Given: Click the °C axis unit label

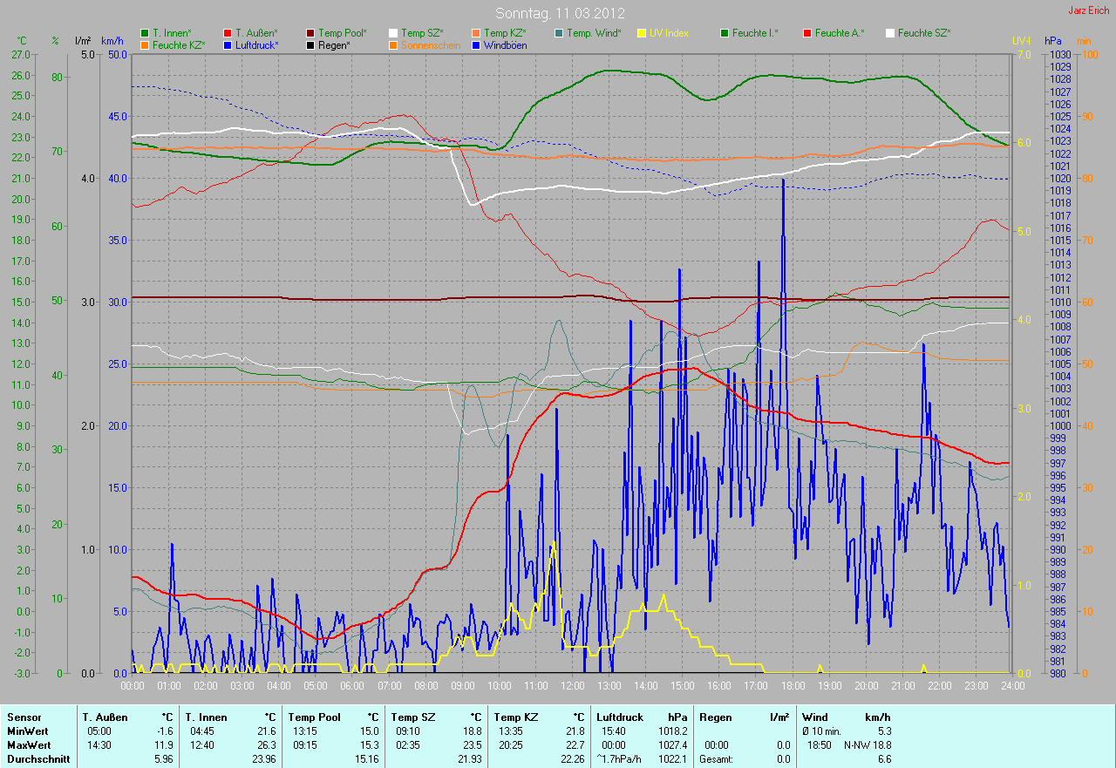Looking at the screenshot, I should point(23,41).
